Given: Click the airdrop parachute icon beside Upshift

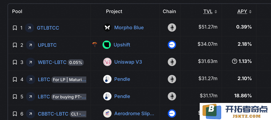Looking at the screenshot, I should tap(94, 45).
